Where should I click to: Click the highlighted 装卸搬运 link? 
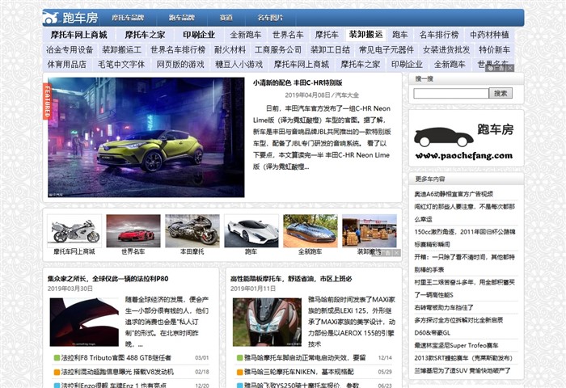tap(365, 35)
